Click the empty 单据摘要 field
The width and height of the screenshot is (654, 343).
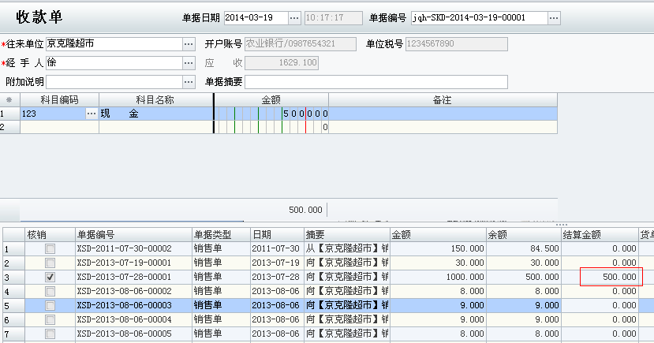point(376,82)
